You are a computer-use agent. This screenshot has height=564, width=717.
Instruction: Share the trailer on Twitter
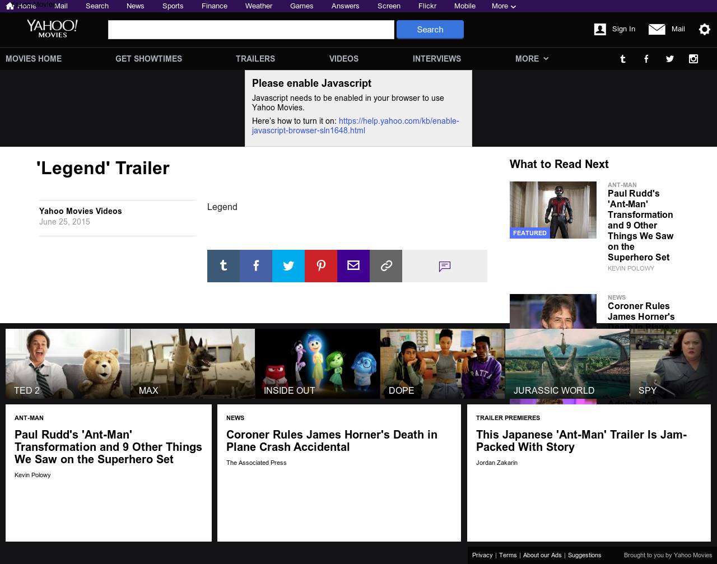pyautogui.click(x=288, y=266)
